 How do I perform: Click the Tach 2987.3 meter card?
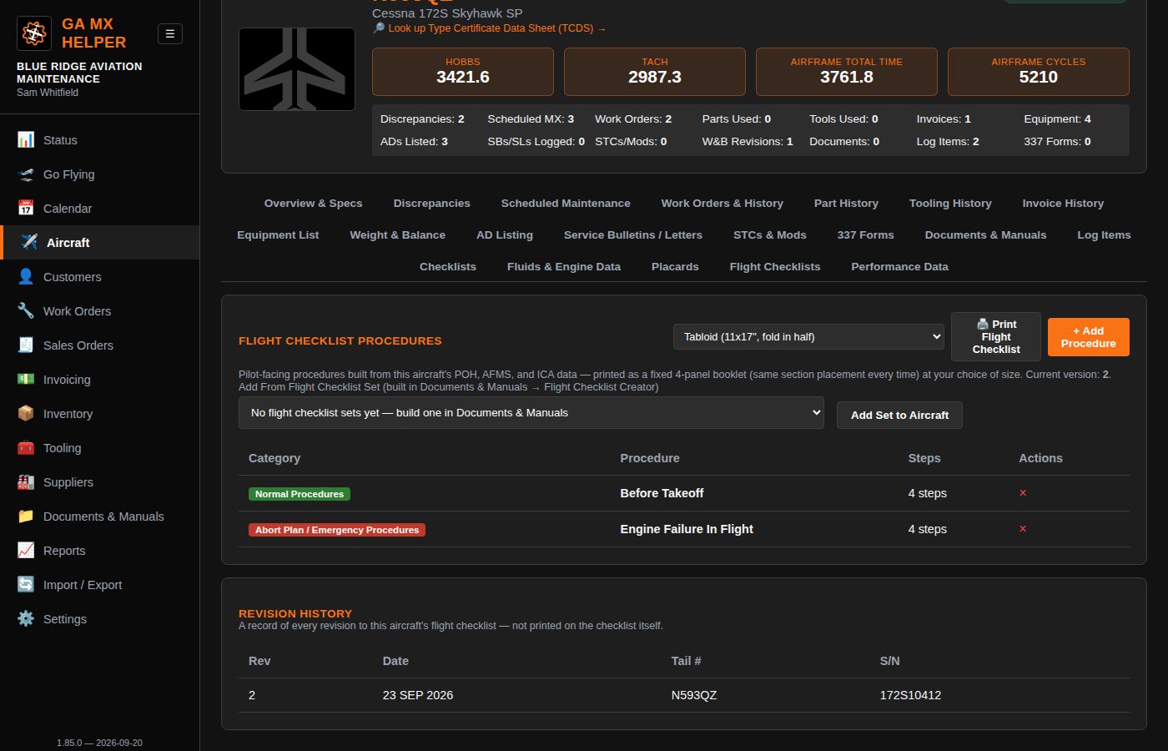pos(655,72)
